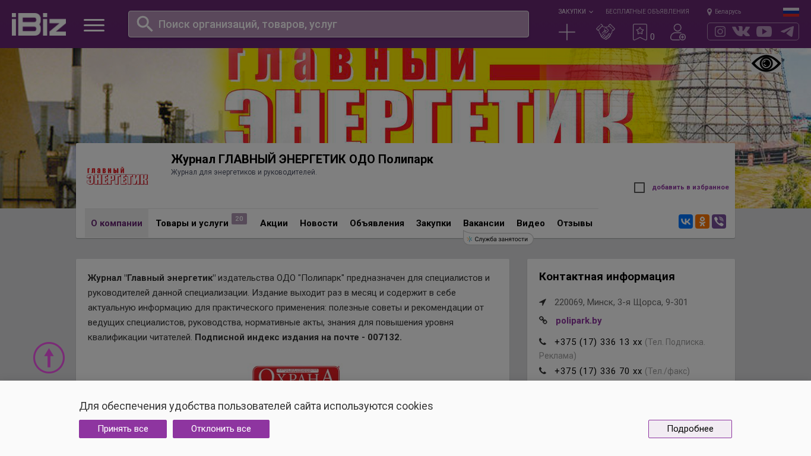Image resolution: width=811 pixels, height=456 pixels.
Task: Check the 'добавить в избранное' checkbox
Action: (639, 188)
